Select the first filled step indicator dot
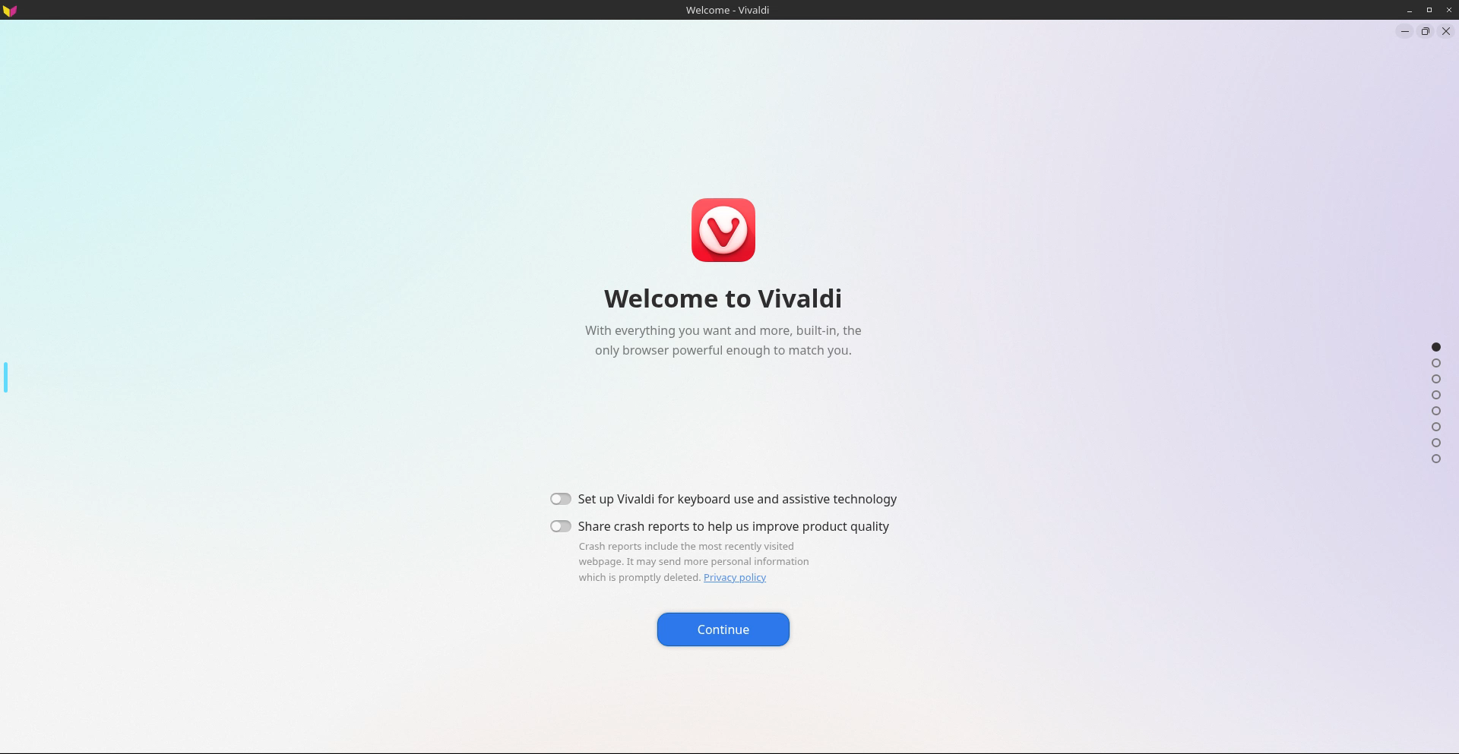1459x754 pixels. click(x=1436, y=347)
